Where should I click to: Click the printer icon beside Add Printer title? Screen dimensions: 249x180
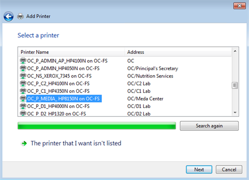[20, 16]
